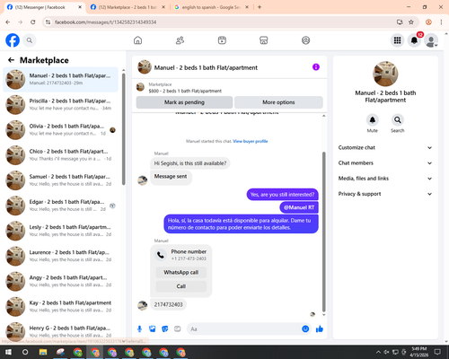The image size is (449, 359).
Task: Open the Marketplace storefront icon
Action: 264,40
